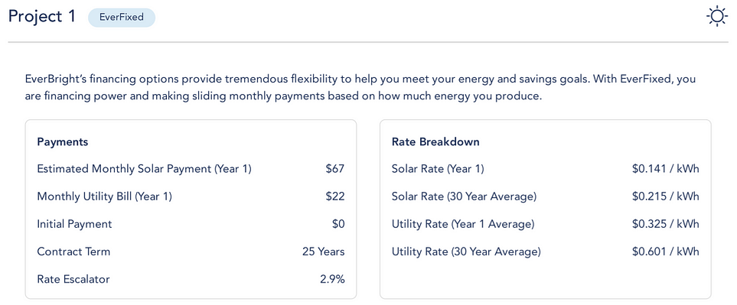Click the $22 utility bill value
Image resolution: width=737 pixels, height=305 pixels.
click(x=335, y=196)
